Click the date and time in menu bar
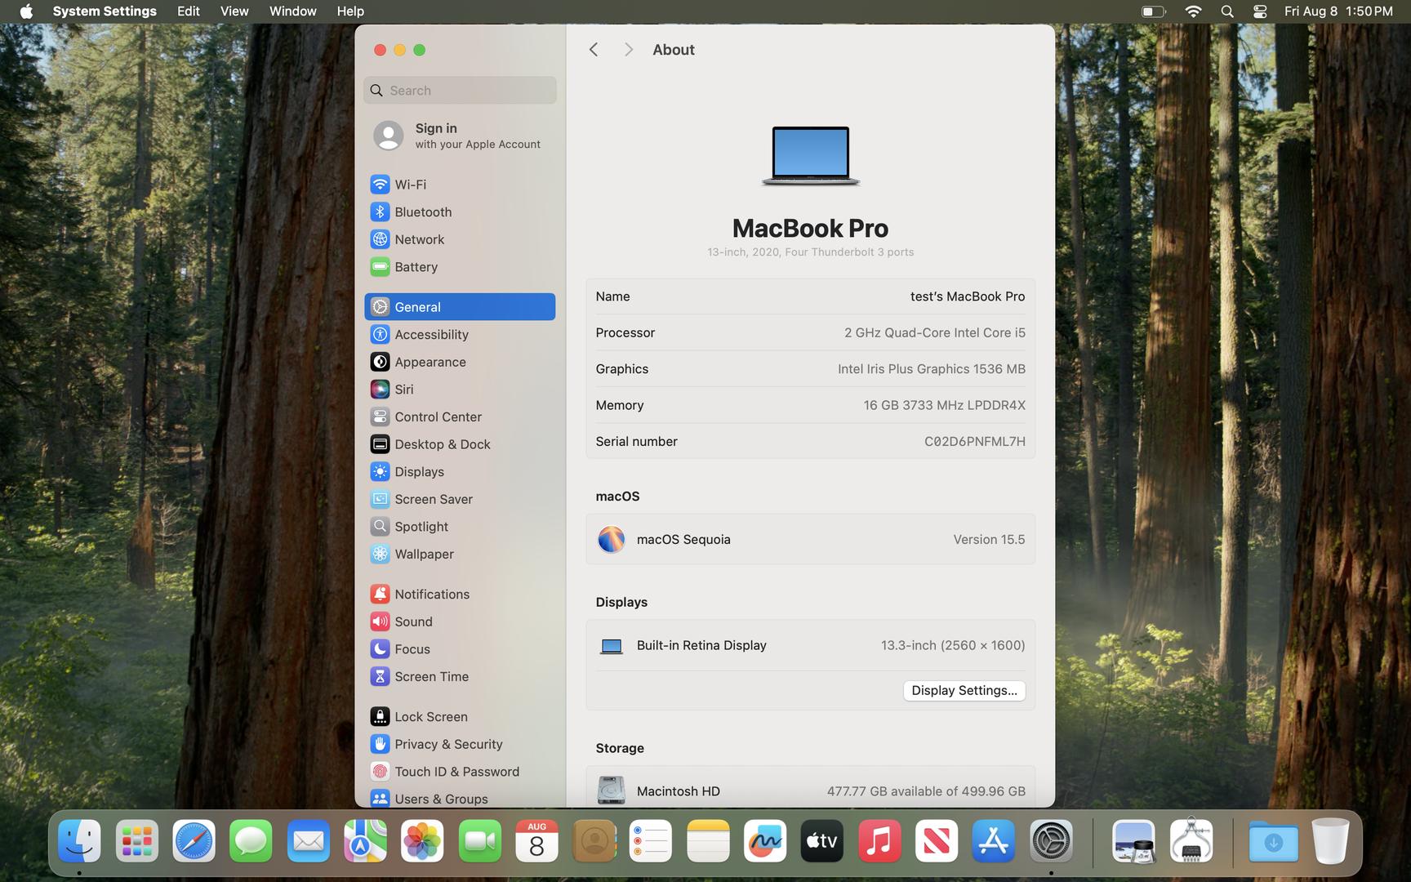1411x882 pixels. 1338,11
